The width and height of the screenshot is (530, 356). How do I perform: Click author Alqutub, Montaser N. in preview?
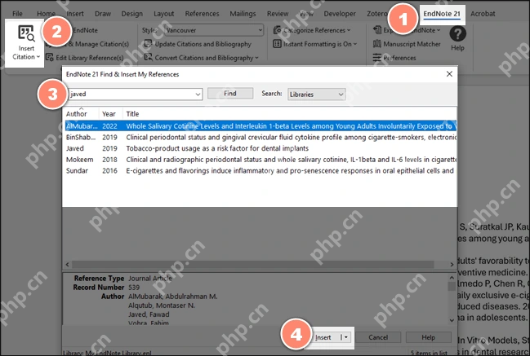pos(162,305)
